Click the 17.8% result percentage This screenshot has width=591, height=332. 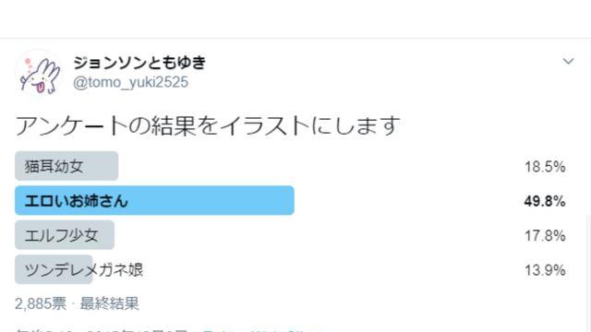545,236
